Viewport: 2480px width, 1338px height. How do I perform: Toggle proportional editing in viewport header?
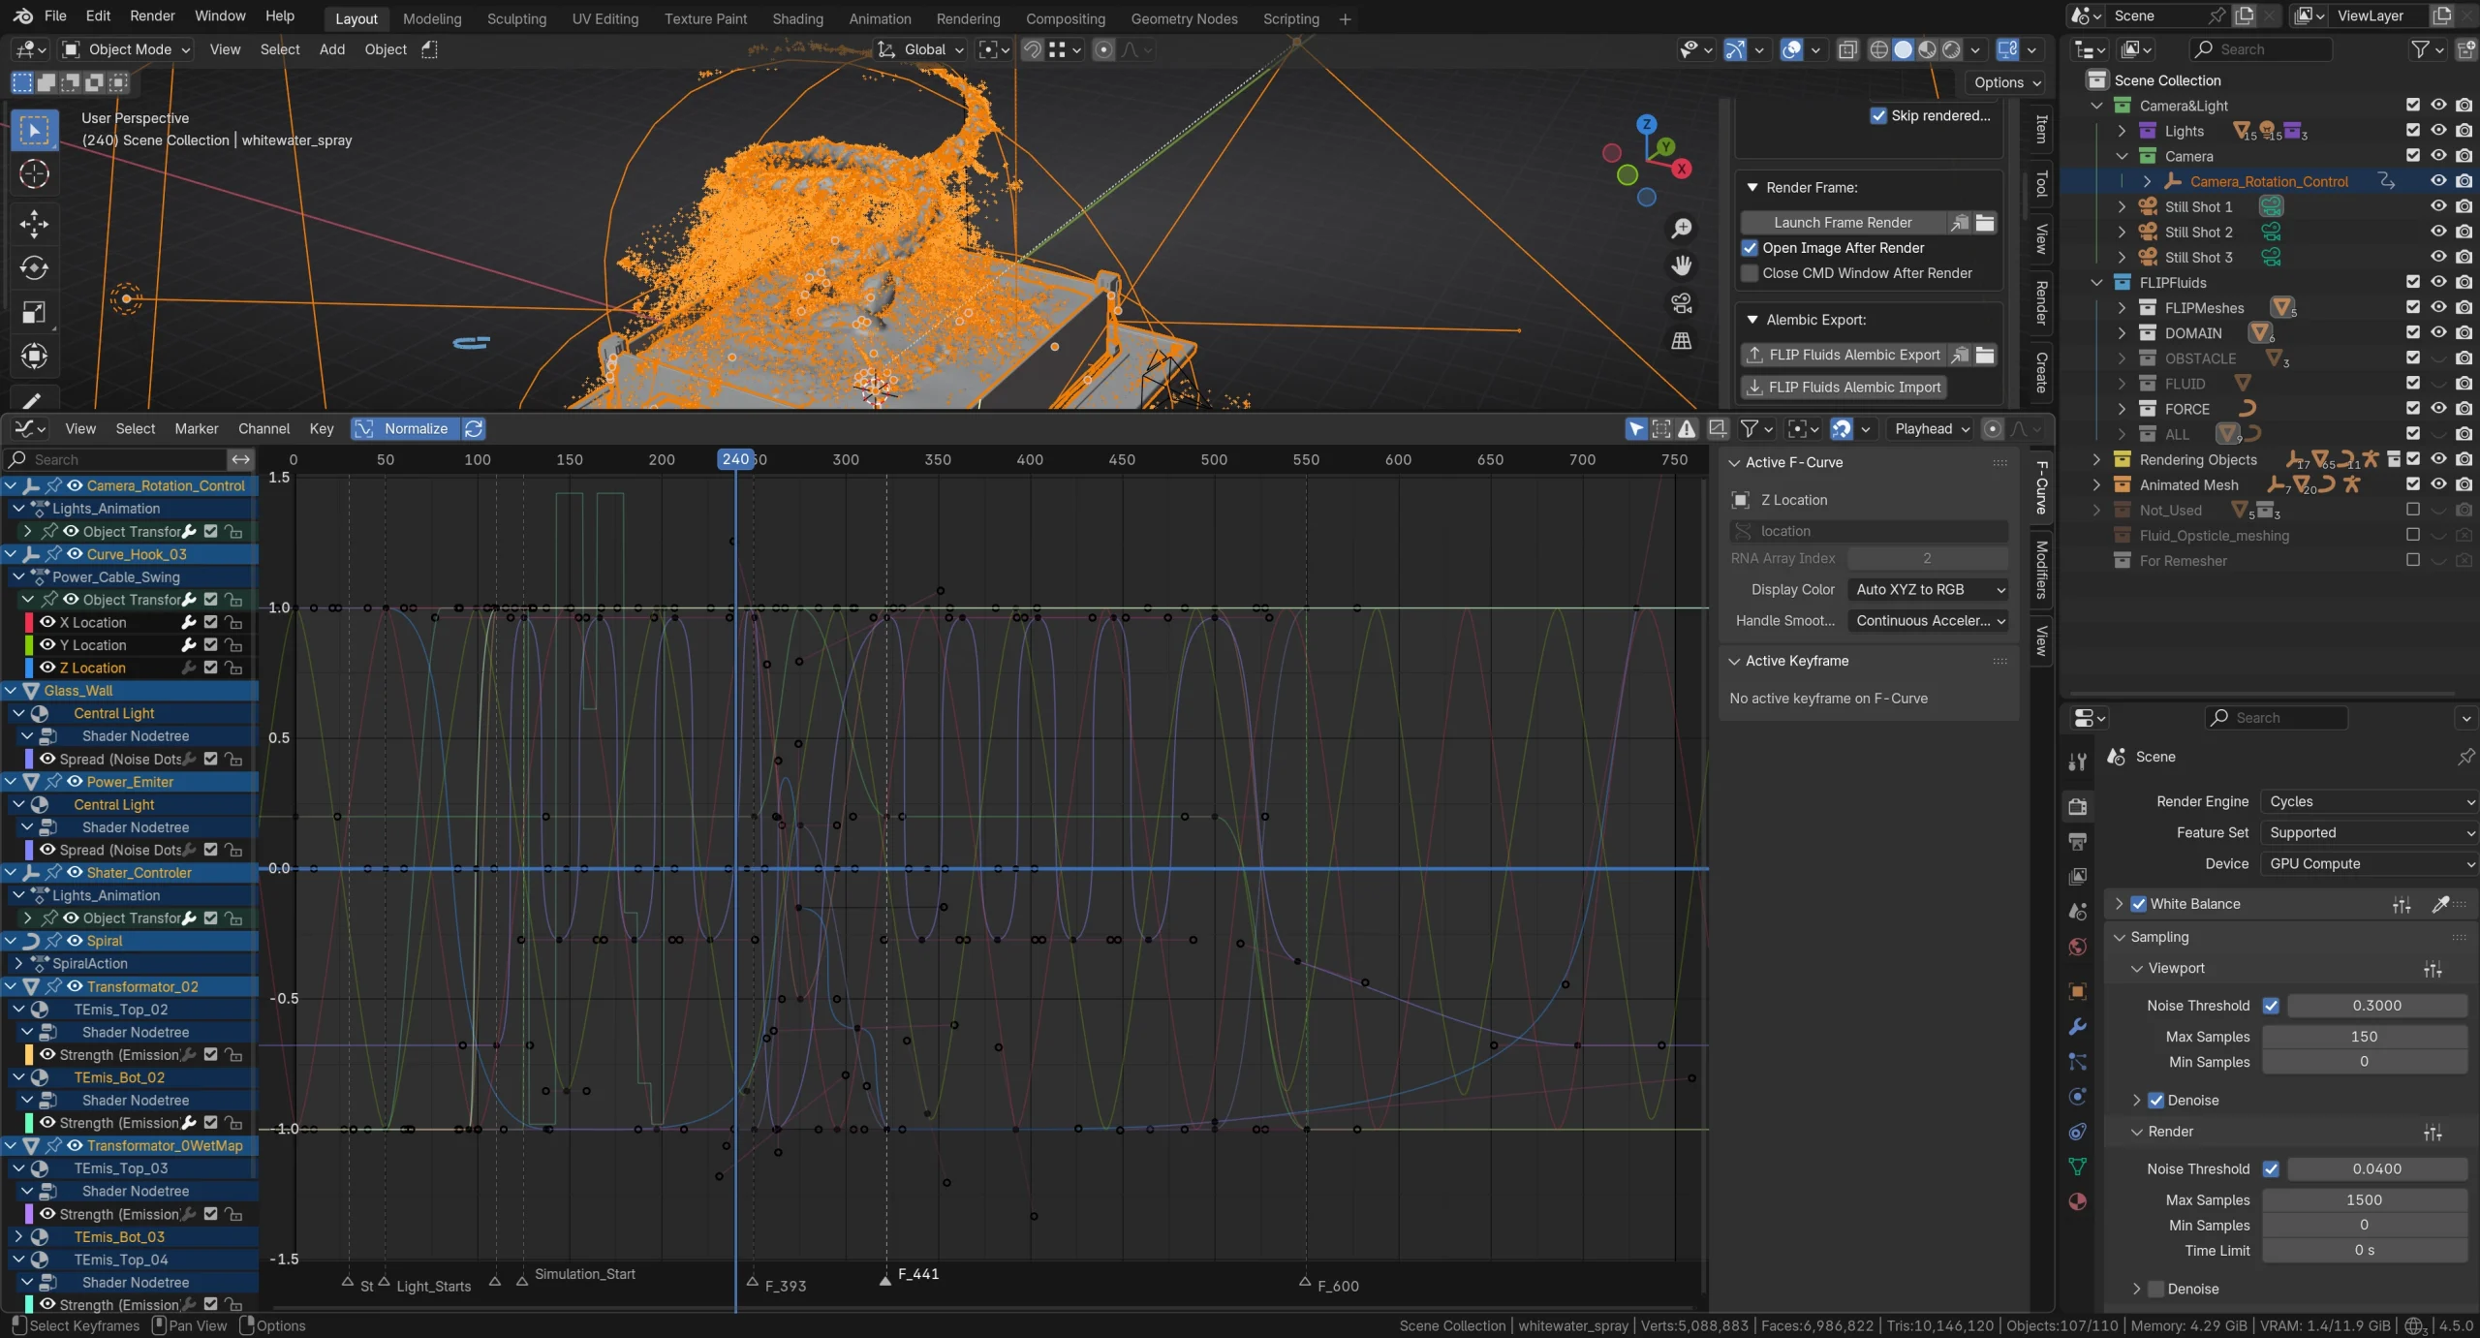coord(1103,49)
